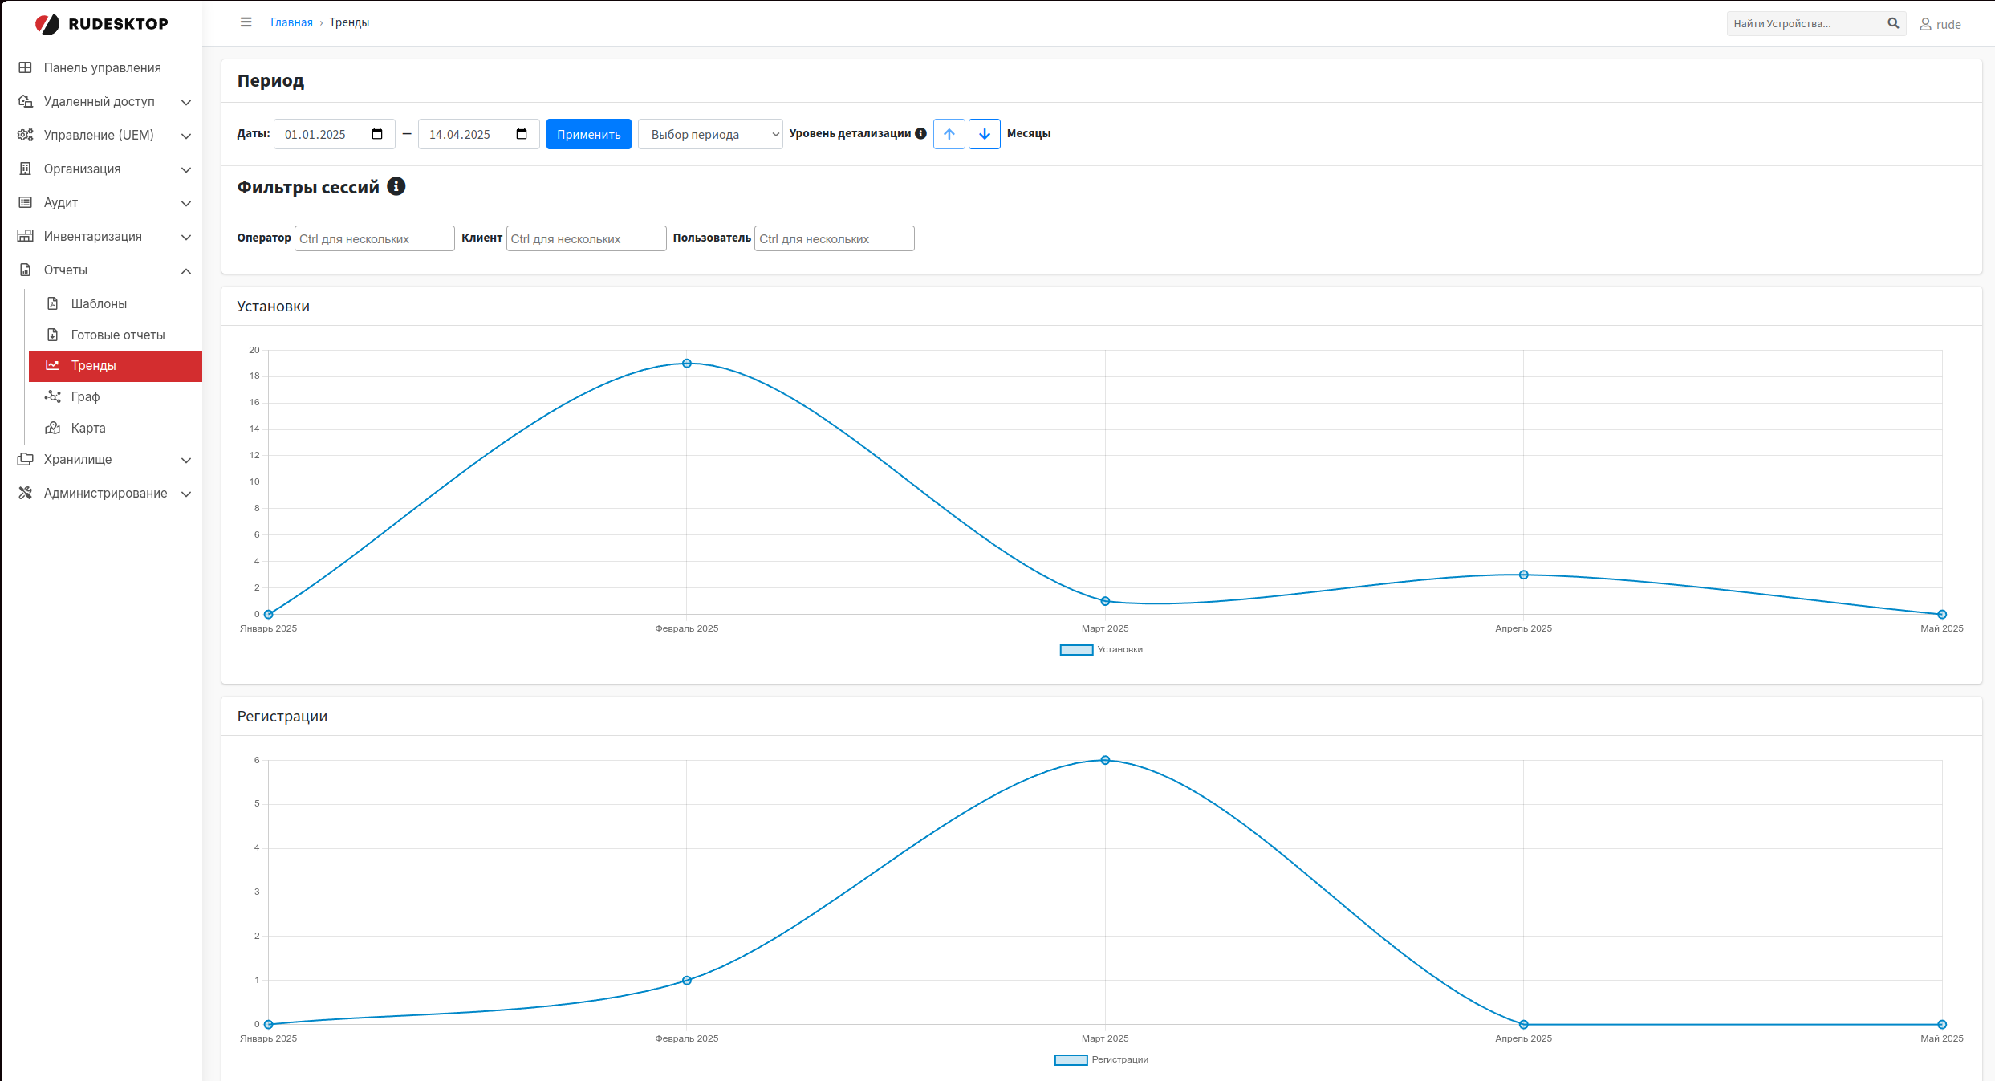Click the hamburger menu toggle icon
Viewport: 1995px width, 1081px height.
click(246, 22)
